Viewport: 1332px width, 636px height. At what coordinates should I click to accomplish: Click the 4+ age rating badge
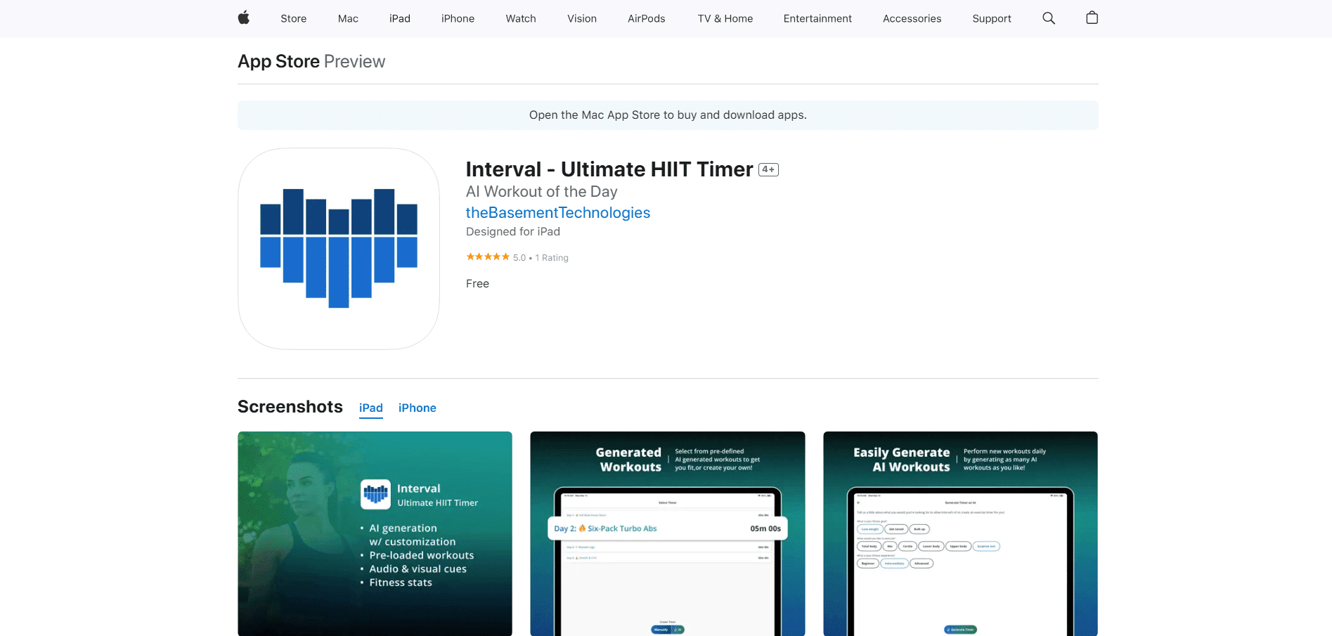pyautogui.click(x=768, y=169)
